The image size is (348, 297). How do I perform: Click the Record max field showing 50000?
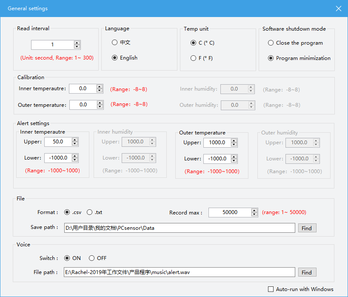point(230,212)
